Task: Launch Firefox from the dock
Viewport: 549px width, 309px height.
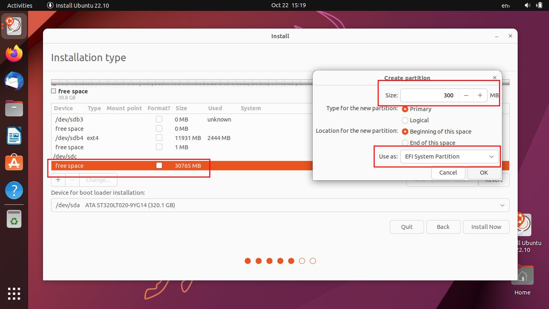Action: coord(14,54)
